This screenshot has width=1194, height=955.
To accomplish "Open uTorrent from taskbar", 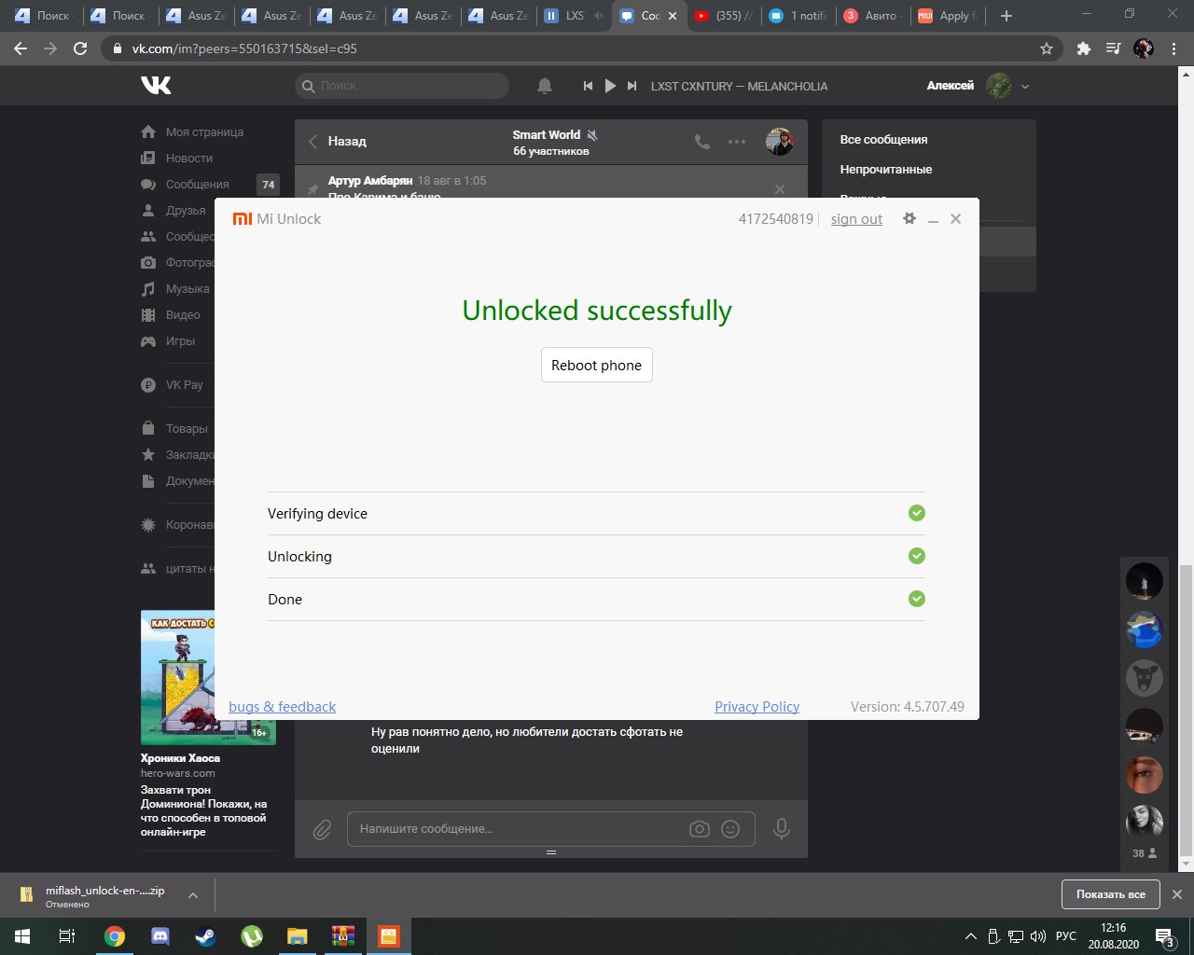I will coord(252,936).
